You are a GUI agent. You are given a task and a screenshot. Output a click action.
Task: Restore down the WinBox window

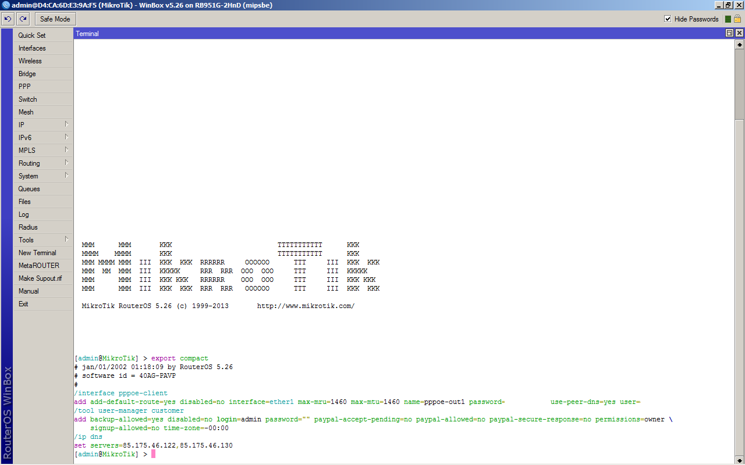(728, 5)
